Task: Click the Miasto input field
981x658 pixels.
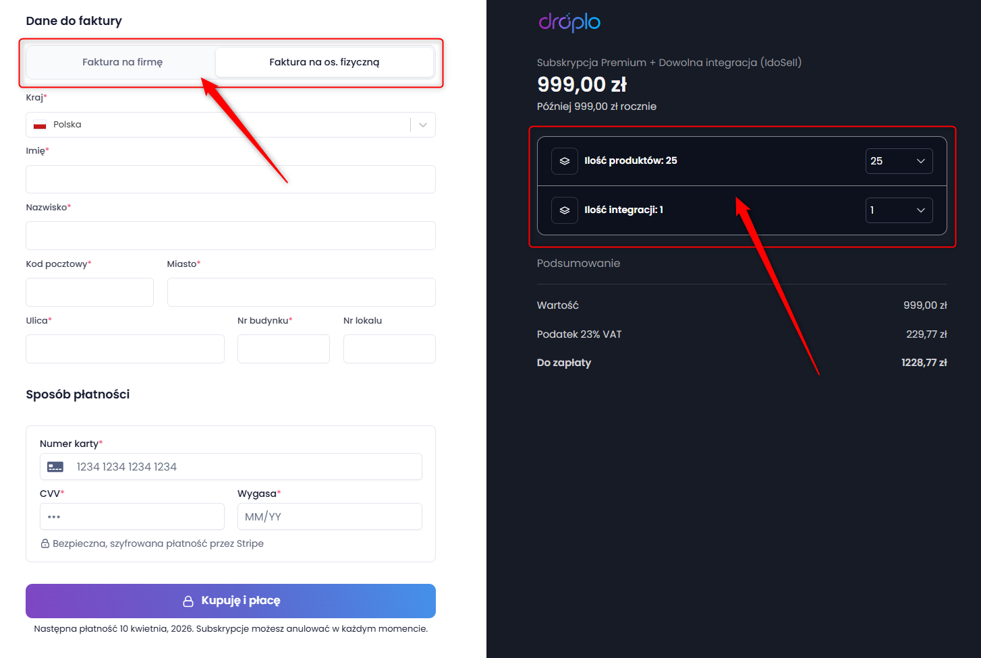Action: click(x=302, y=293)
